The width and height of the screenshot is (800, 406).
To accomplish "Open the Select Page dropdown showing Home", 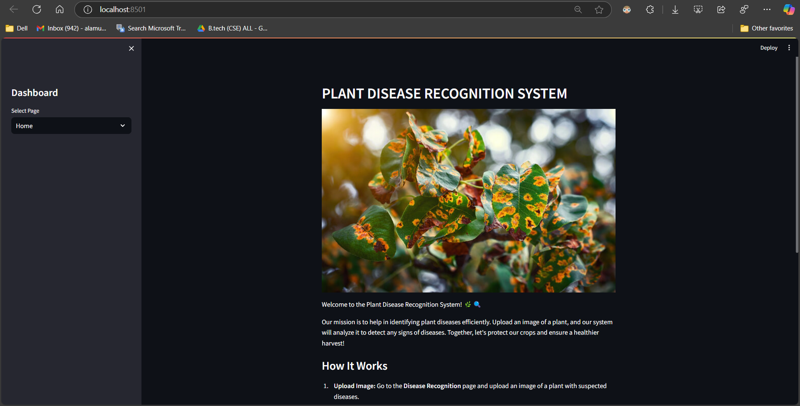I will (71, 126).
